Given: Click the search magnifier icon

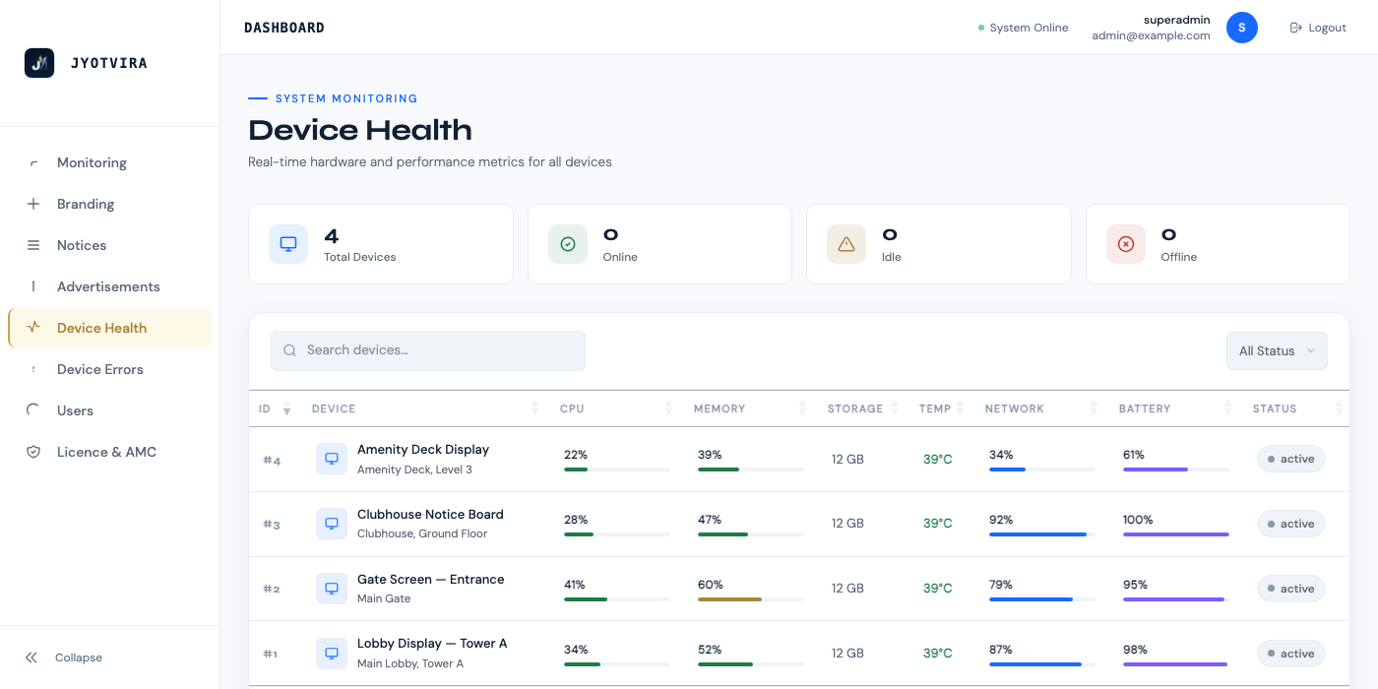Looking at the screenshot, I should pos(290,350).
